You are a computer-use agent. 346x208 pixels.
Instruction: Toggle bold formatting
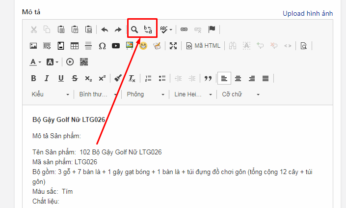click(x=33, y=78)
